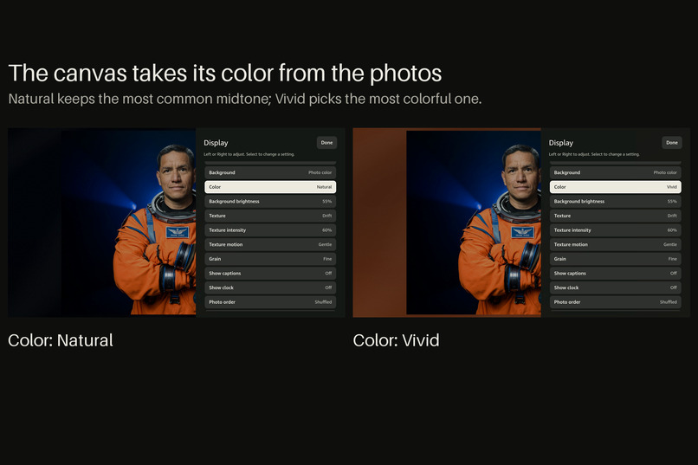Click the astronaut photo on the orange vivid canvas
This screenshot has width=698, height=465.
tap(474, 223)
